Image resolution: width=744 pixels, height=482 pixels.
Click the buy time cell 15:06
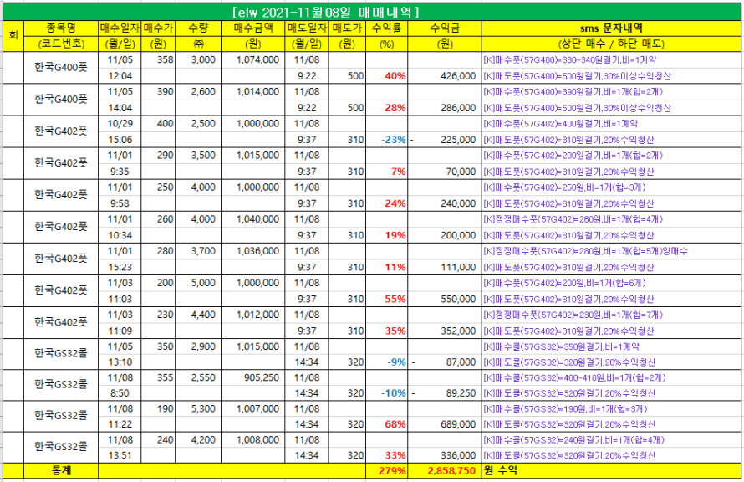(120, 140)
